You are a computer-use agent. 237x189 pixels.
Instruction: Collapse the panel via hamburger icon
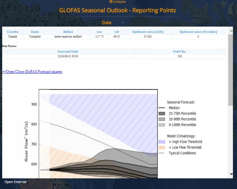(111, 2)
